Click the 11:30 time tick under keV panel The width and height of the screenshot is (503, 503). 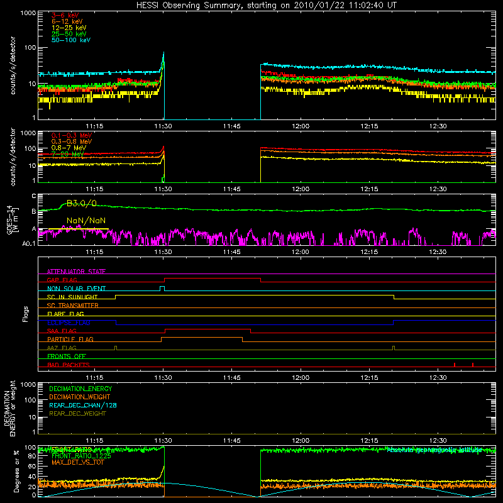(163, 126)
